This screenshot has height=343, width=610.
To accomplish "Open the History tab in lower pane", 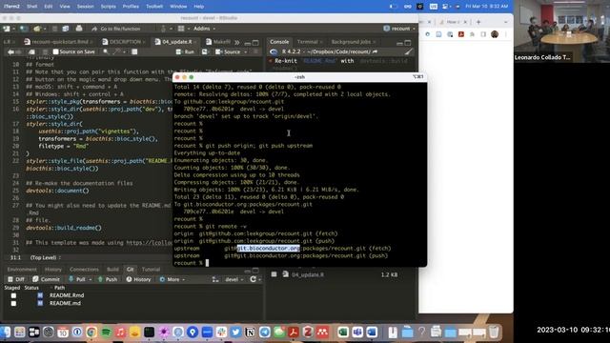I will 53,269.
